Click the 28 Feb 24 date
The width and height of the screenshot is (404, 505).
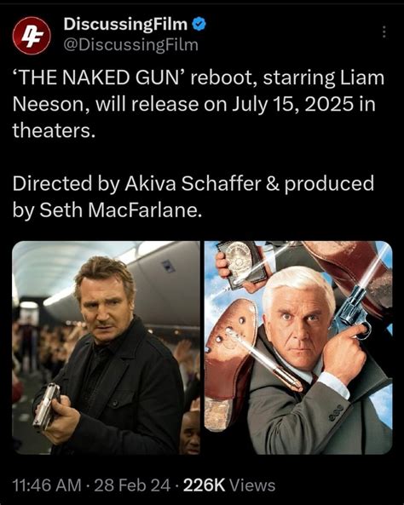click(x=132, y=485)
